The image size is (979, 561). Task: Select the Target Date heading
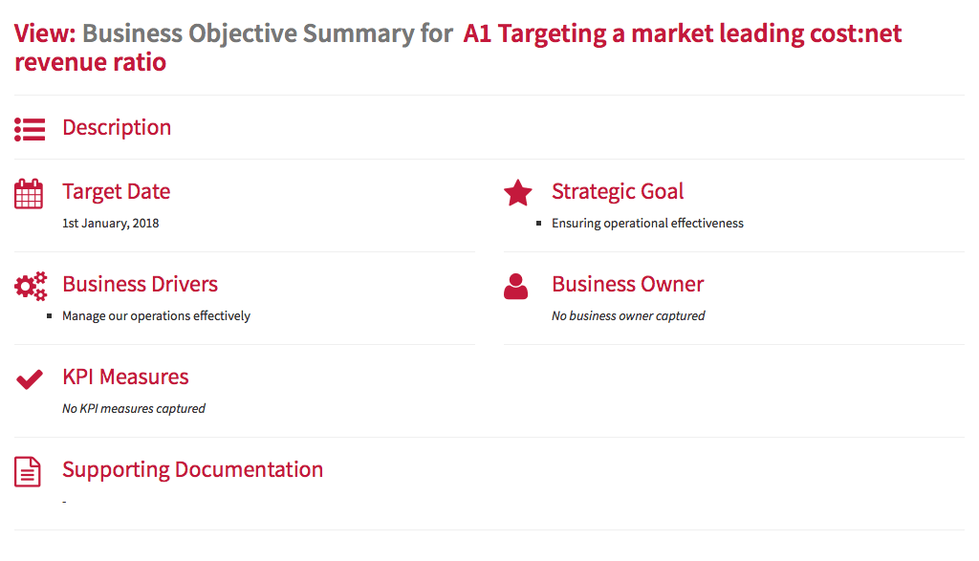(116, 191)
